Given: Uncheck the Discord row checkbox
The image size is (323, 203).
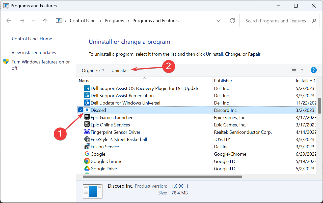Looking at the screenshot, I should tap(80, 110).
